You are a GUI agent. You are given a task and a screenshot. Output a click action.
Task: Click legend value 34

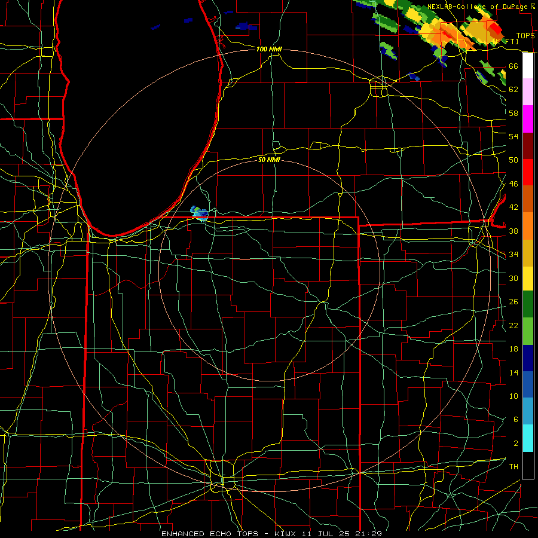(513, 255)
